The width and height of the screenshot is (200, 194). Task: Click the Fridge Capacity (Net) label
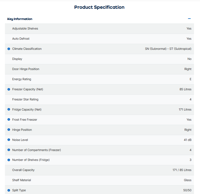[x=27, y=109]
